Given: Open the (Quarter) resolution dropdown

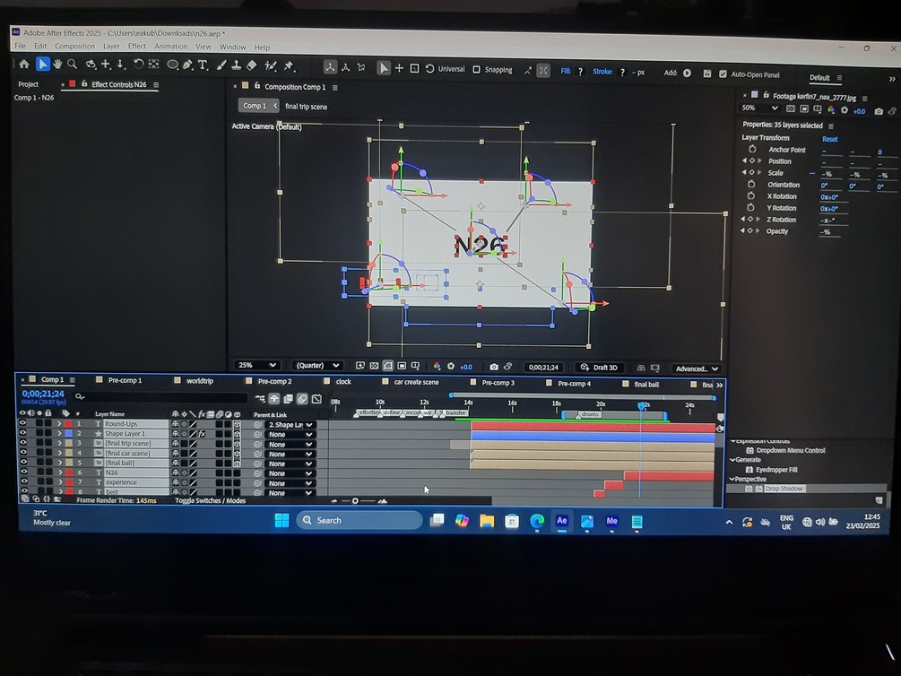Looking at the screenshot, I should 316,365.
